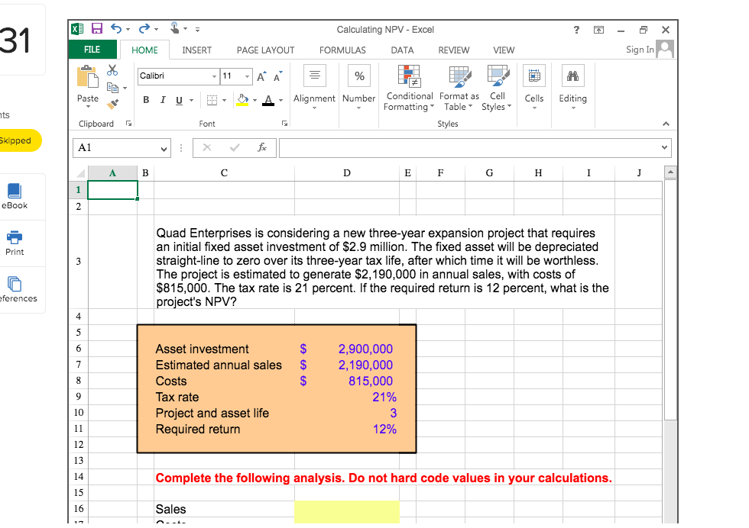Collapse the ribbon with the chevron

pos(665,124)
